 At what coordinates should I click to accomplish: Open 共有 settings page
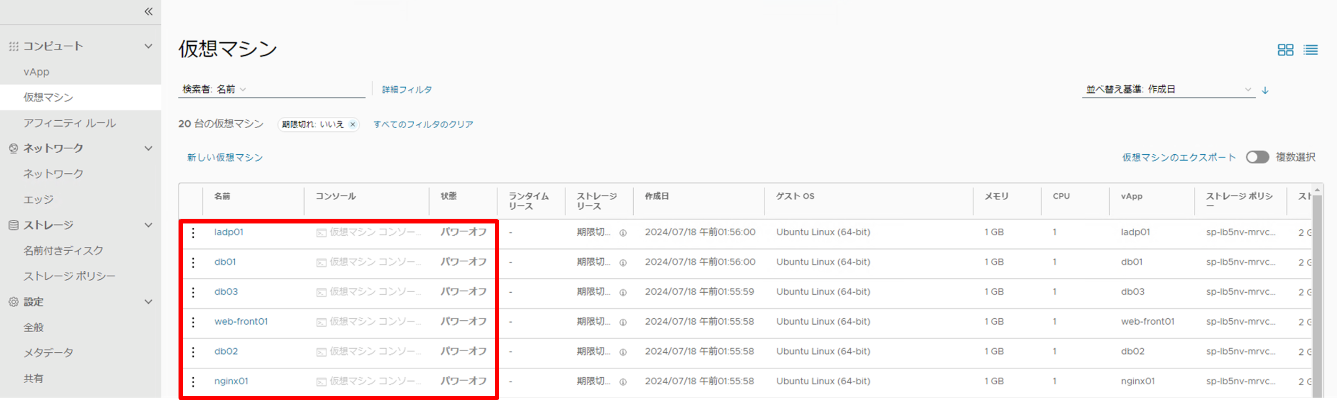(33, 378)
